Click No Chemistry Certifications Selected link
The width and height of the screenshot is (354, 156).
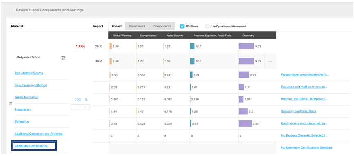pos(306,148)
